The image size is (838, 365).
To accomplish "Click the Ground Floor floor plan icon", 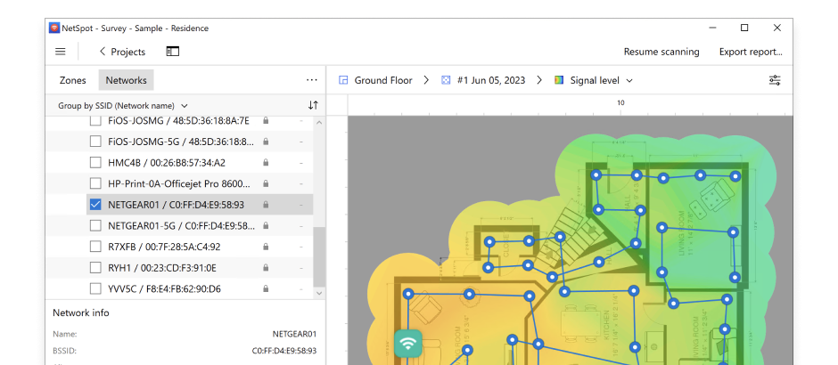I will coord(343,81).
